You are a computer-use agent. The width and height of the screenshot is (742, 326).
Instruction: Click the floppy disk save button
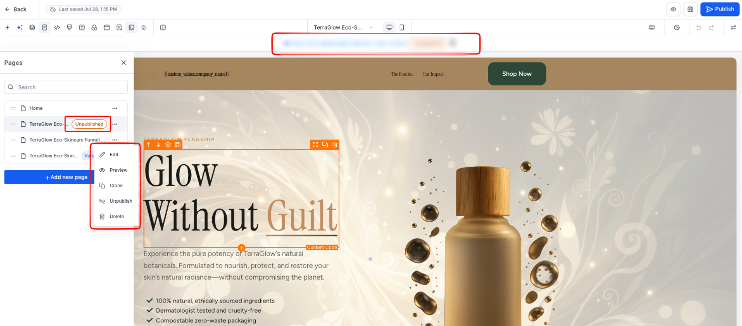click(690, 9)
